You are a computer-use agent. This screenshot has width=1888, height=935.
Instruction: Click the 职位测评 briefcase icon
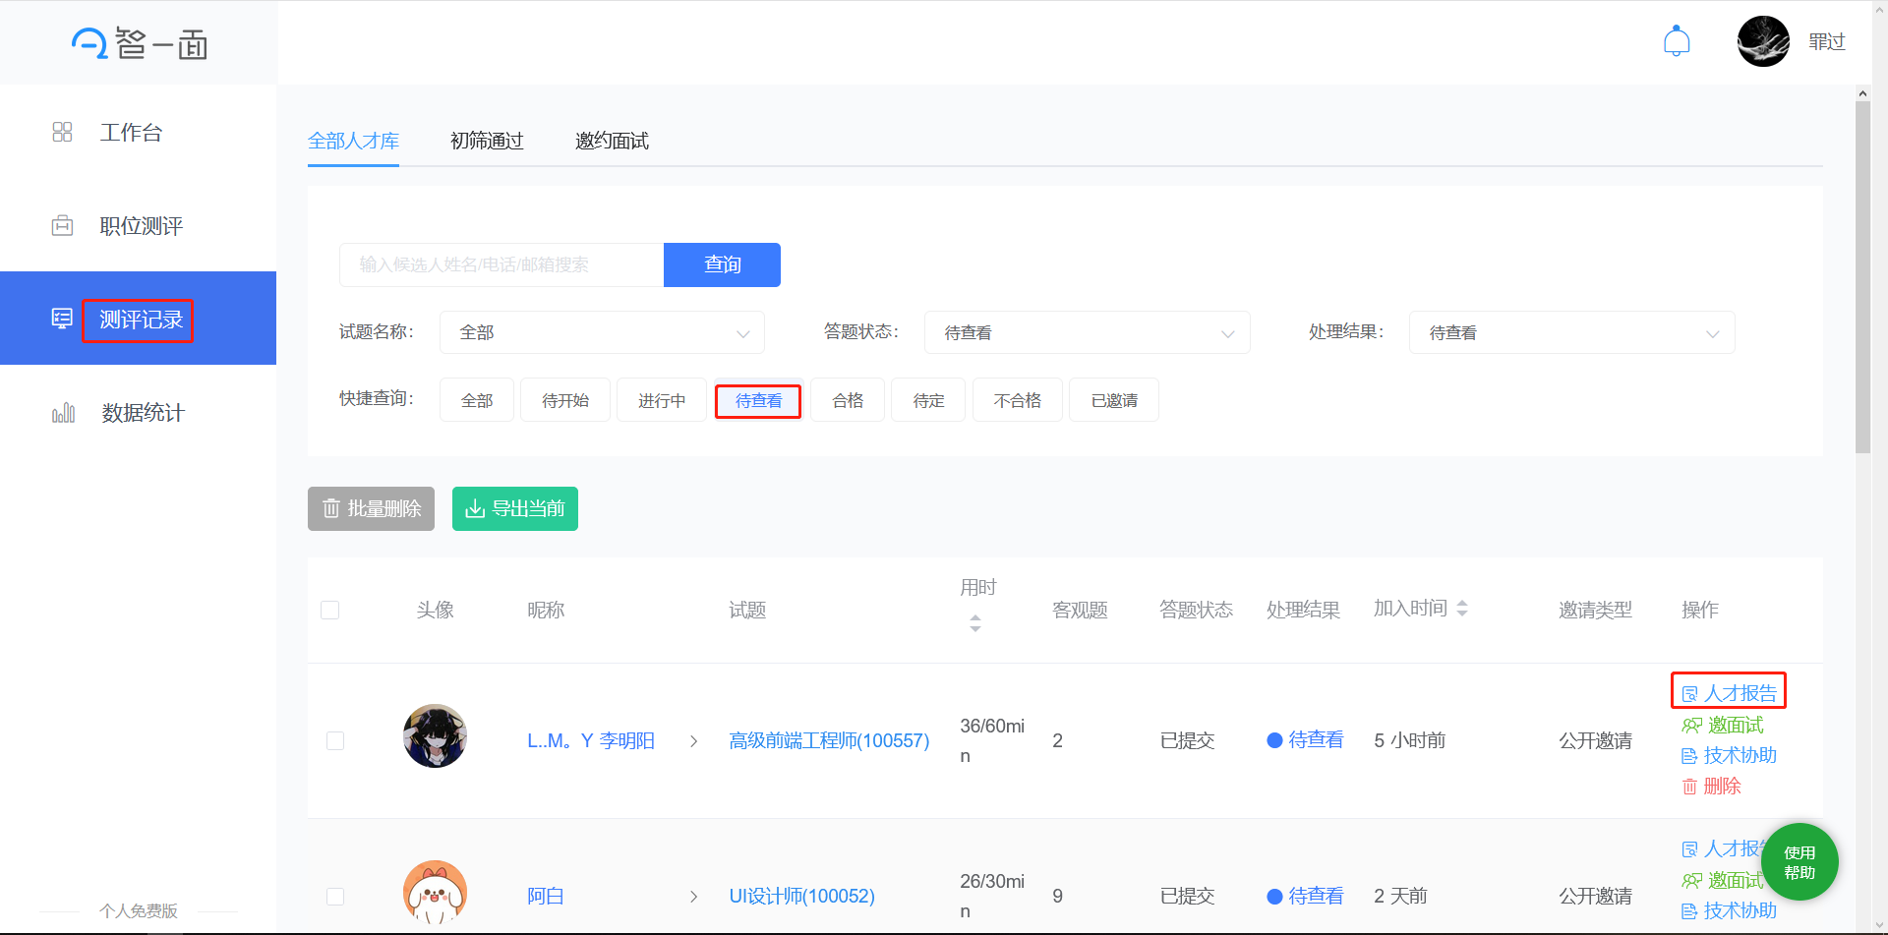62,226
